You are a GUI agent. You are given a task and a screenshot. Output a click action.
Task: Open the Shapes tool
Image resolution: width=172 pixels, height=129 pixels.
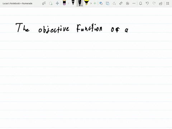101,3
